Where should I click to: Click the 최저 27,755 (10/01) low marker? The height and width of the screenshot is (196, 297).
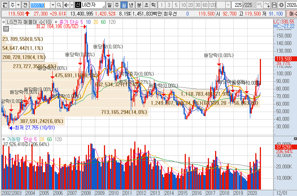tap(35, 128)
